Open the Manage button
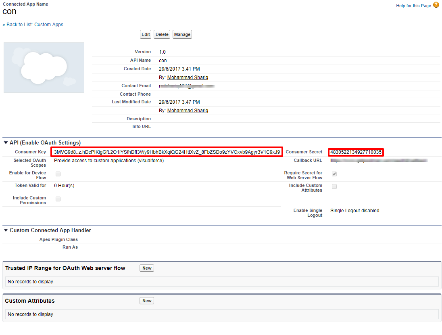 182,35
